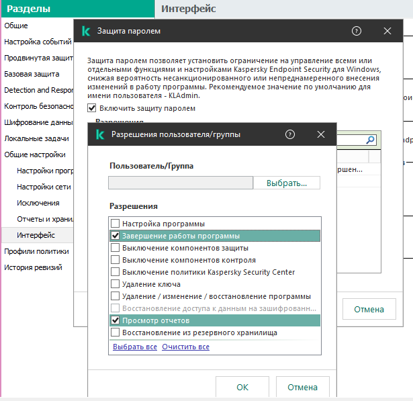Click the Интерфейс page heading

coord(188,9)
